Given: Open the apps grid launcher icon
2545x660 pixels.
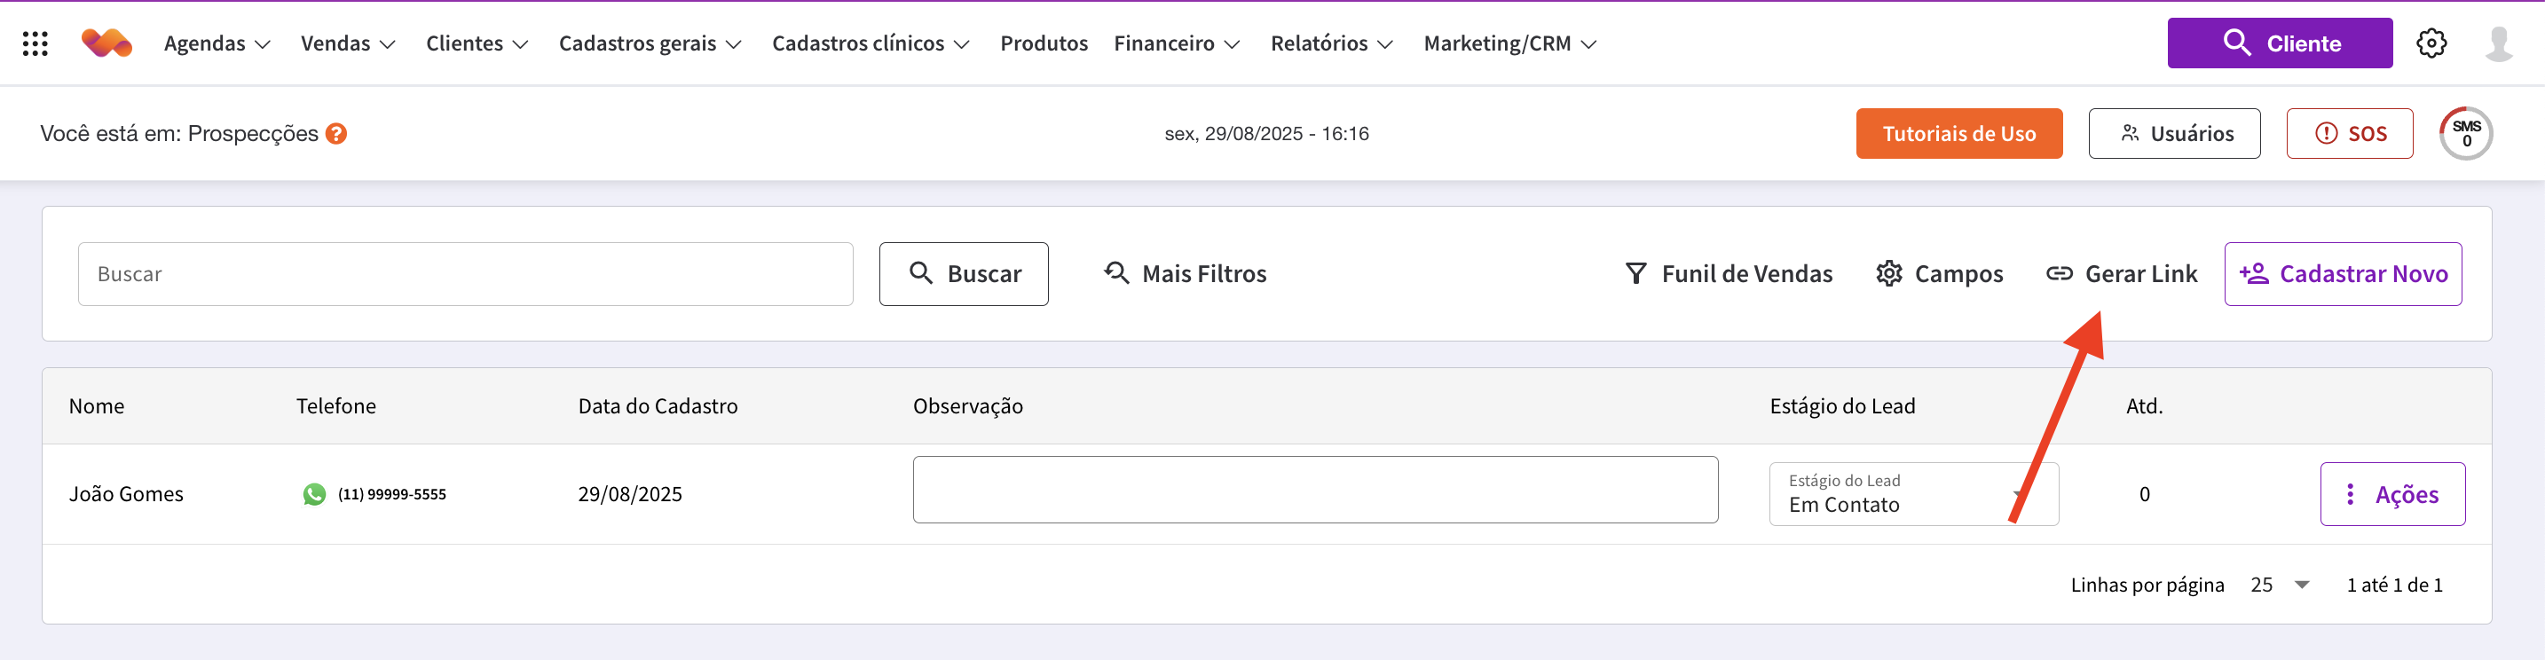Looking at the screenshot, I should [x=35, y=43].
